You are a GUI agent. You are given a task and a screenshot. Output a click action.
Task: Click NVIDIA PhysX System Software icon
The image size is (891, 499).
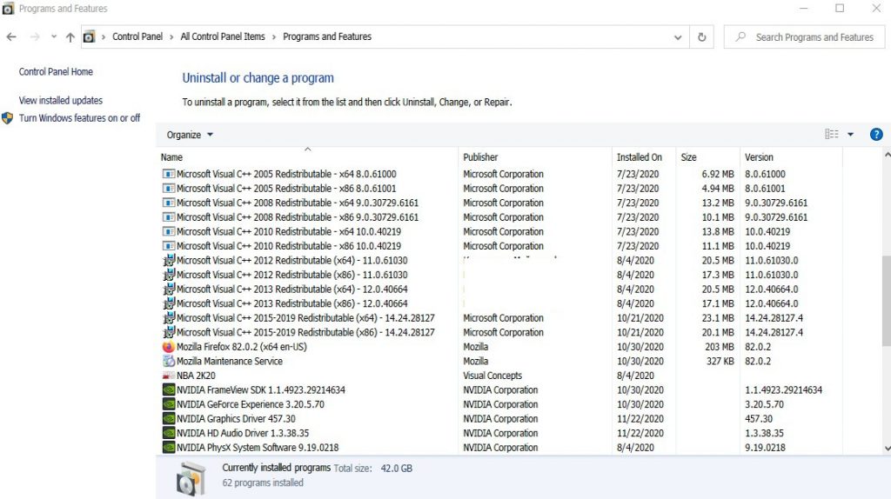coord(168,448)
